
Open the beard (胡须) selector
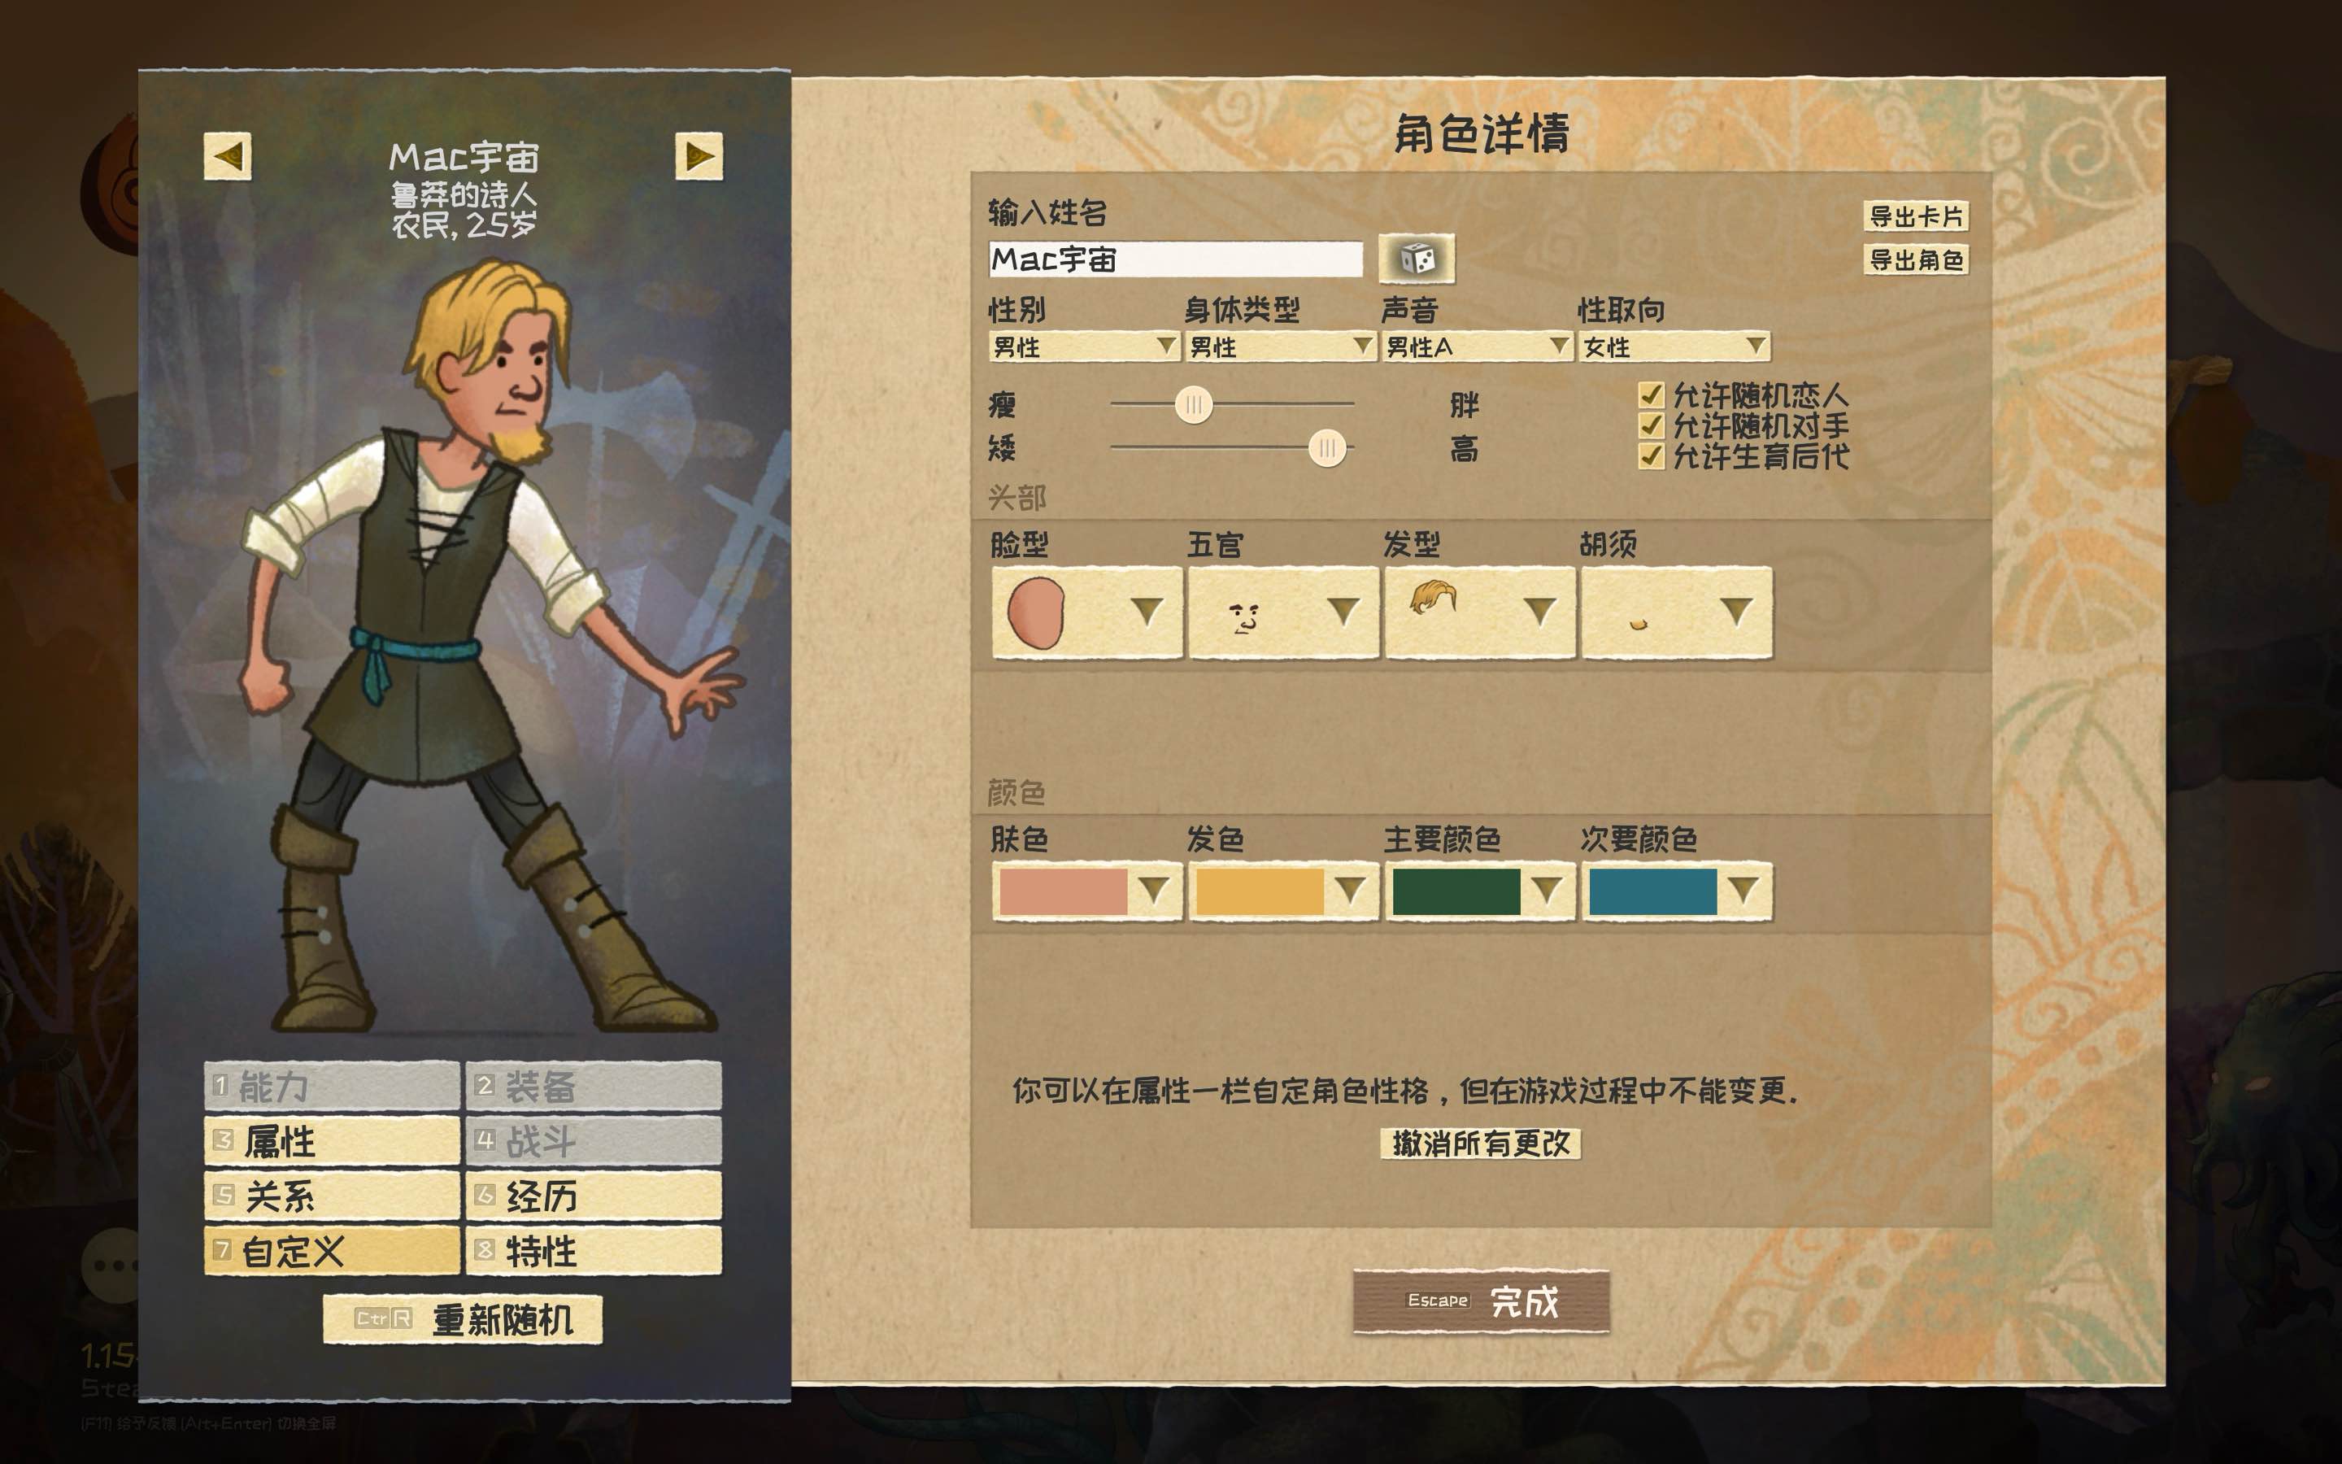click(1677, 613)
